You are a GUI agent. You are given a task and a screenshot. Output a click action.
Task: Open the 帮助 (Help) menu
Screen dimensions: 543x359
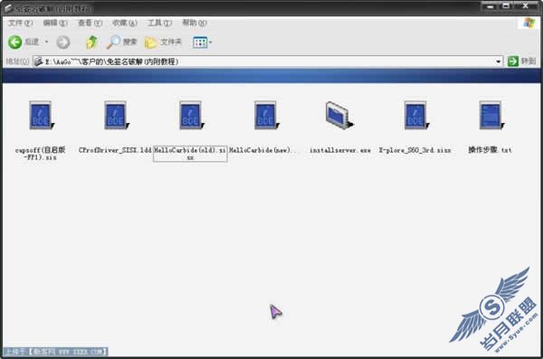195,24
